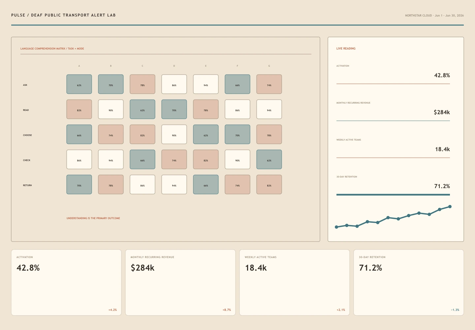Select the ASK row label

(x=25, y=85)
